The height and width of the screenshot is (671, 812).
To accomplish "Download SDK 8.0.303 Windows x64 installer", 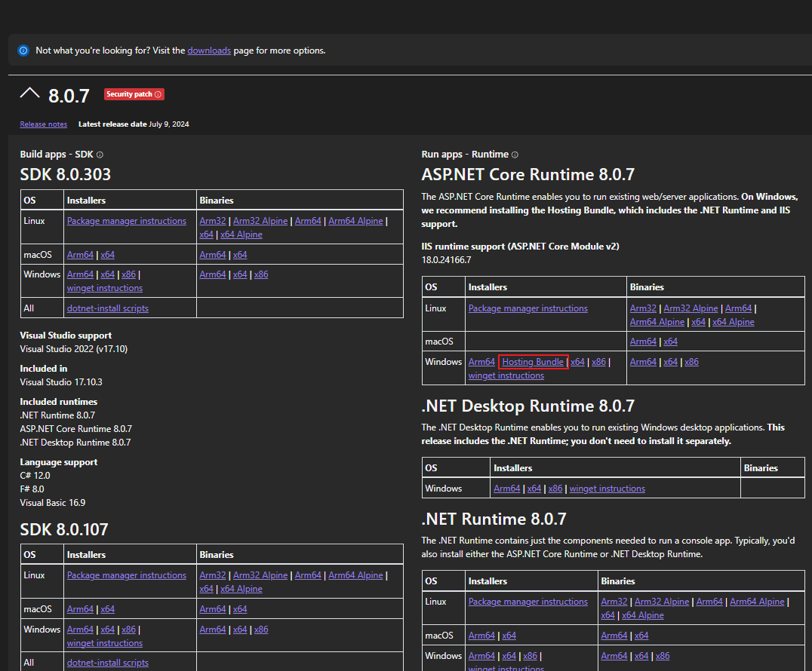I will click(108, 274).
